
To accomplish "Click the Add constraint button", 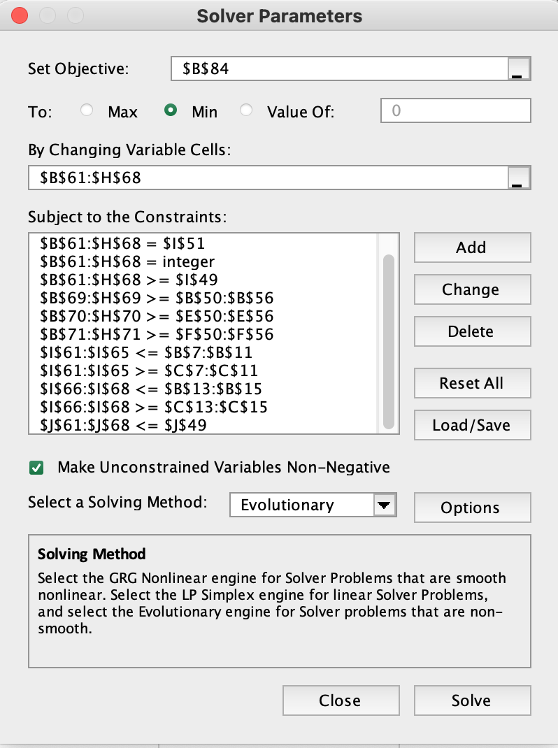I will pos(472,247).
